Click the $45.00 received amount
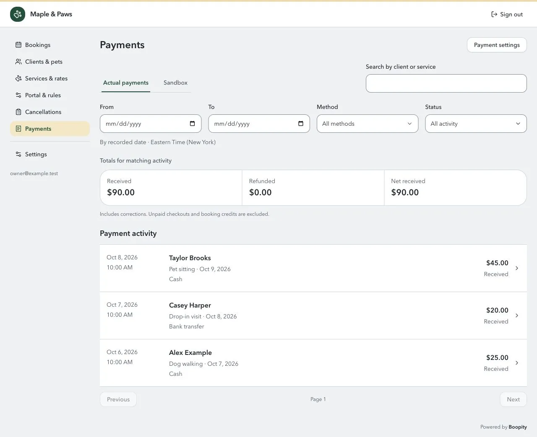 pos(497,263)
